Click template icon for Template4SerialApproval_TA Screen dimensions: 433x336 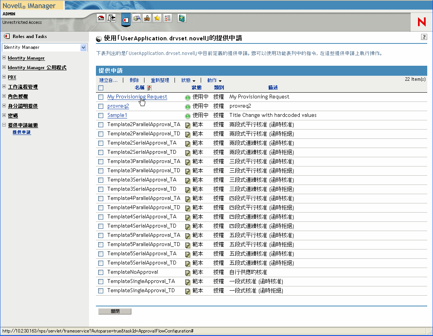coord(188,218)
